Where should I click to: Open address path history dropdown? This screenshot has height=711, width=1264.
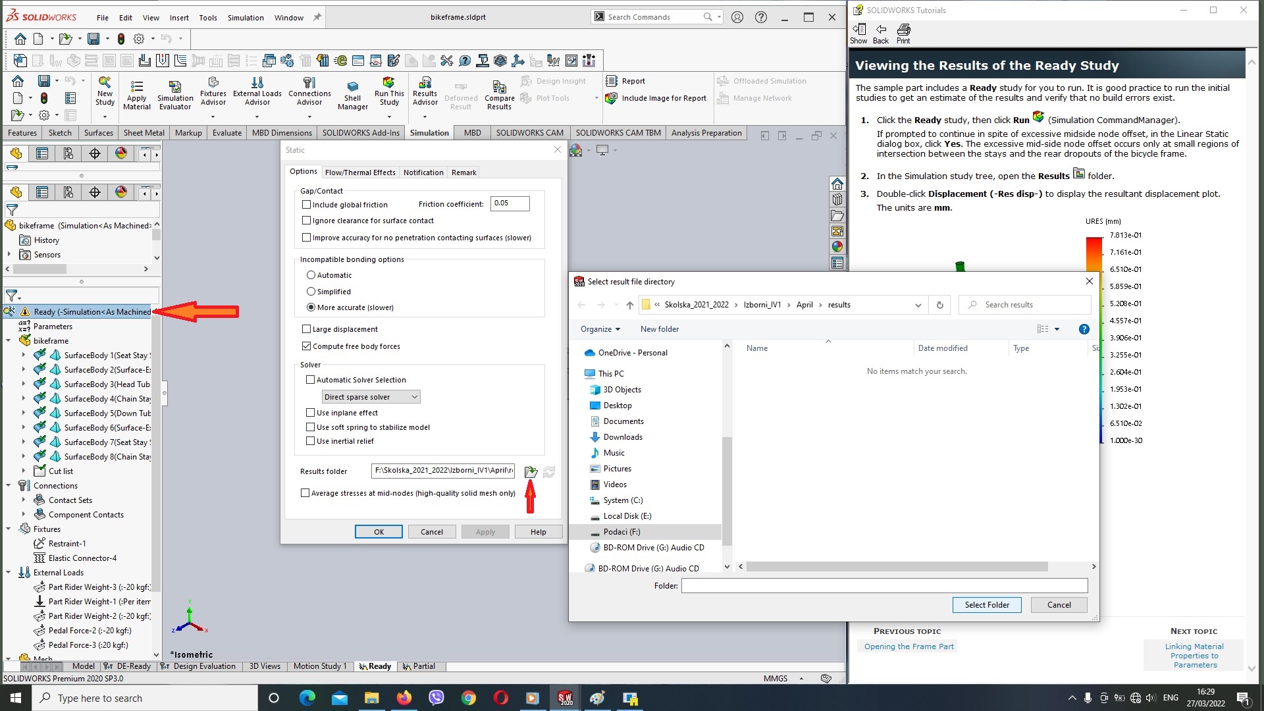coord(918,305)
